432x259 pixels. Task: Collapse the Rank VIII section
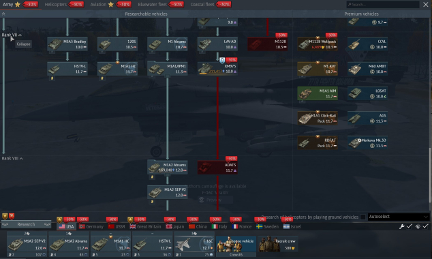point(12,158)
